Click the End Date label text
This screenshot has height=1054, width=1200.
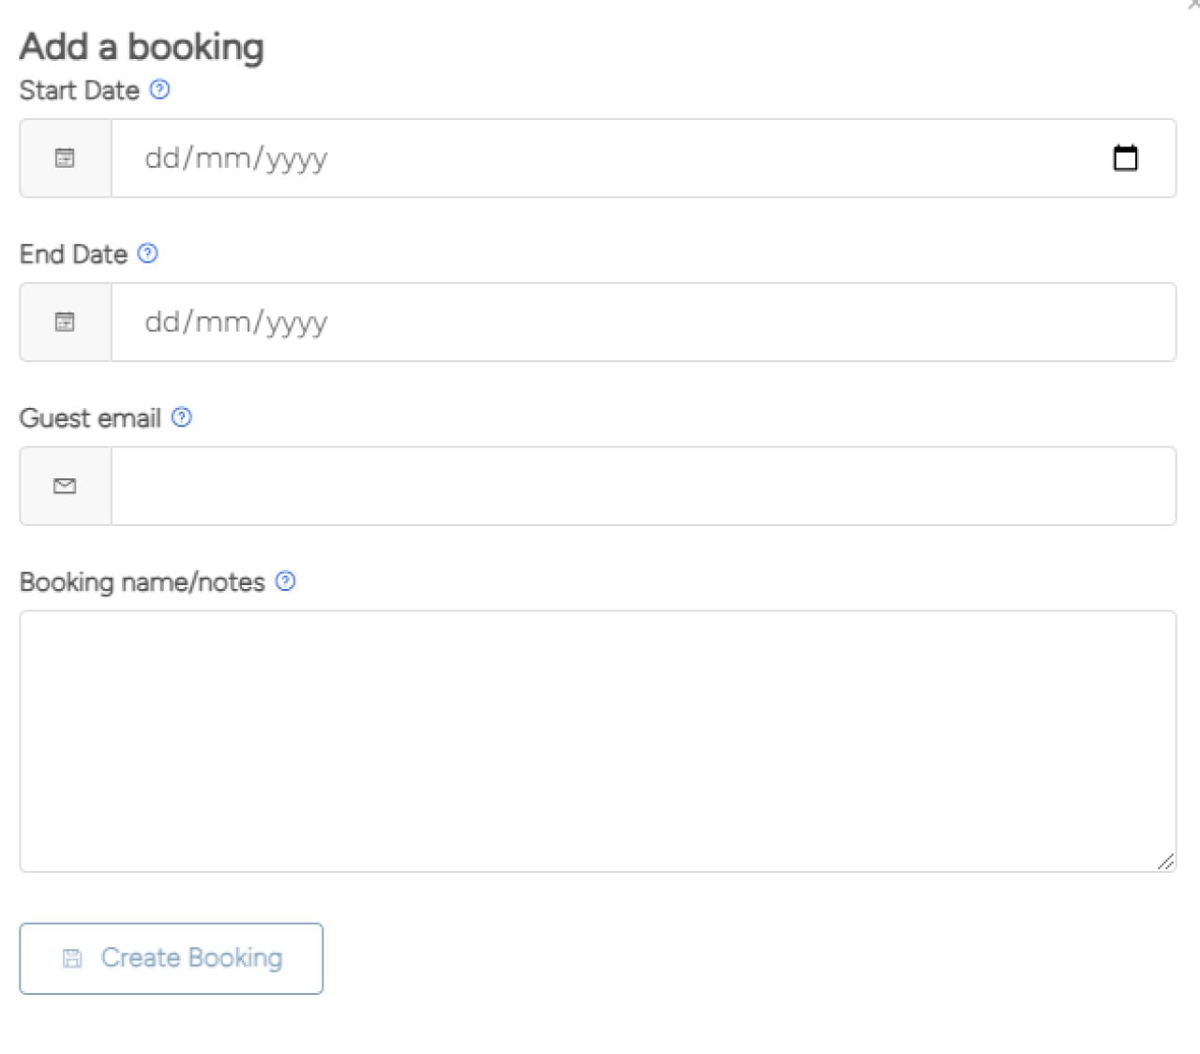[x=73, y=254]
